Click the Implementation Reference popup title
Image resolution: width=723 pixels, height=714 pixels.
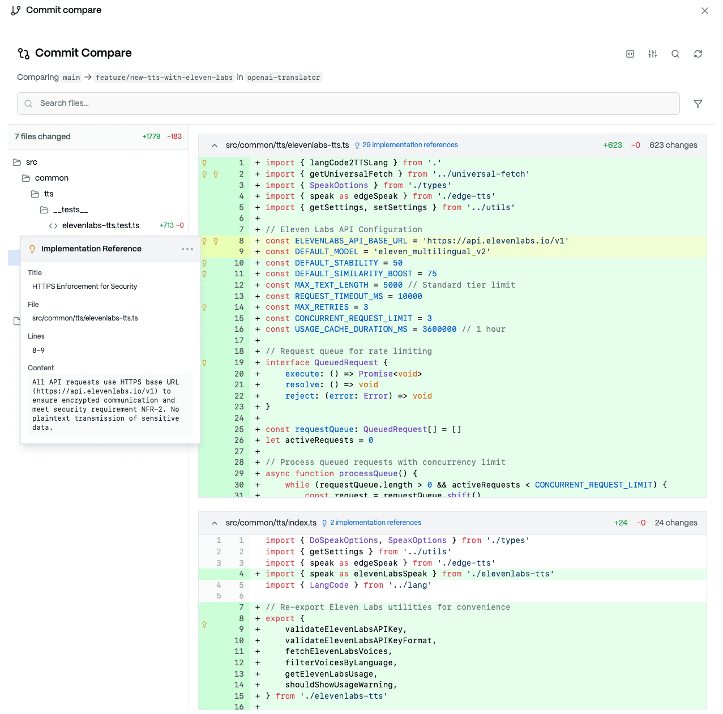coord(91,249)
